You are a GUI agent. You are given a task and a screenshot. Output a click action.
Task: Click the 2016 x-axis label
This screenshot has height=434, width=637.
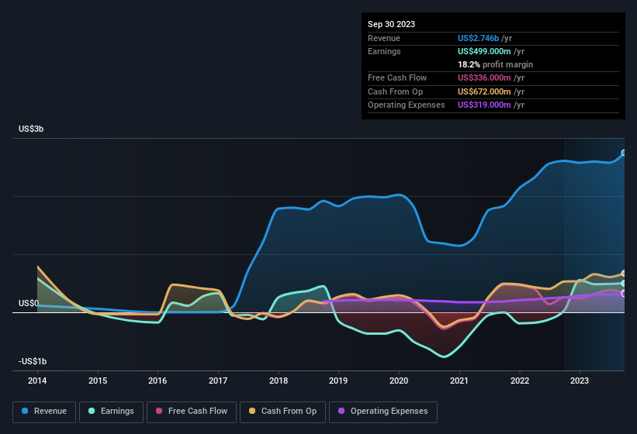158,381
